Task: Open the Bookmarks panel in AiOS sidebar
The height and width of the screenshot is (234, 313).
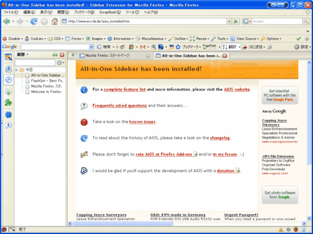Action: (9, 69)
